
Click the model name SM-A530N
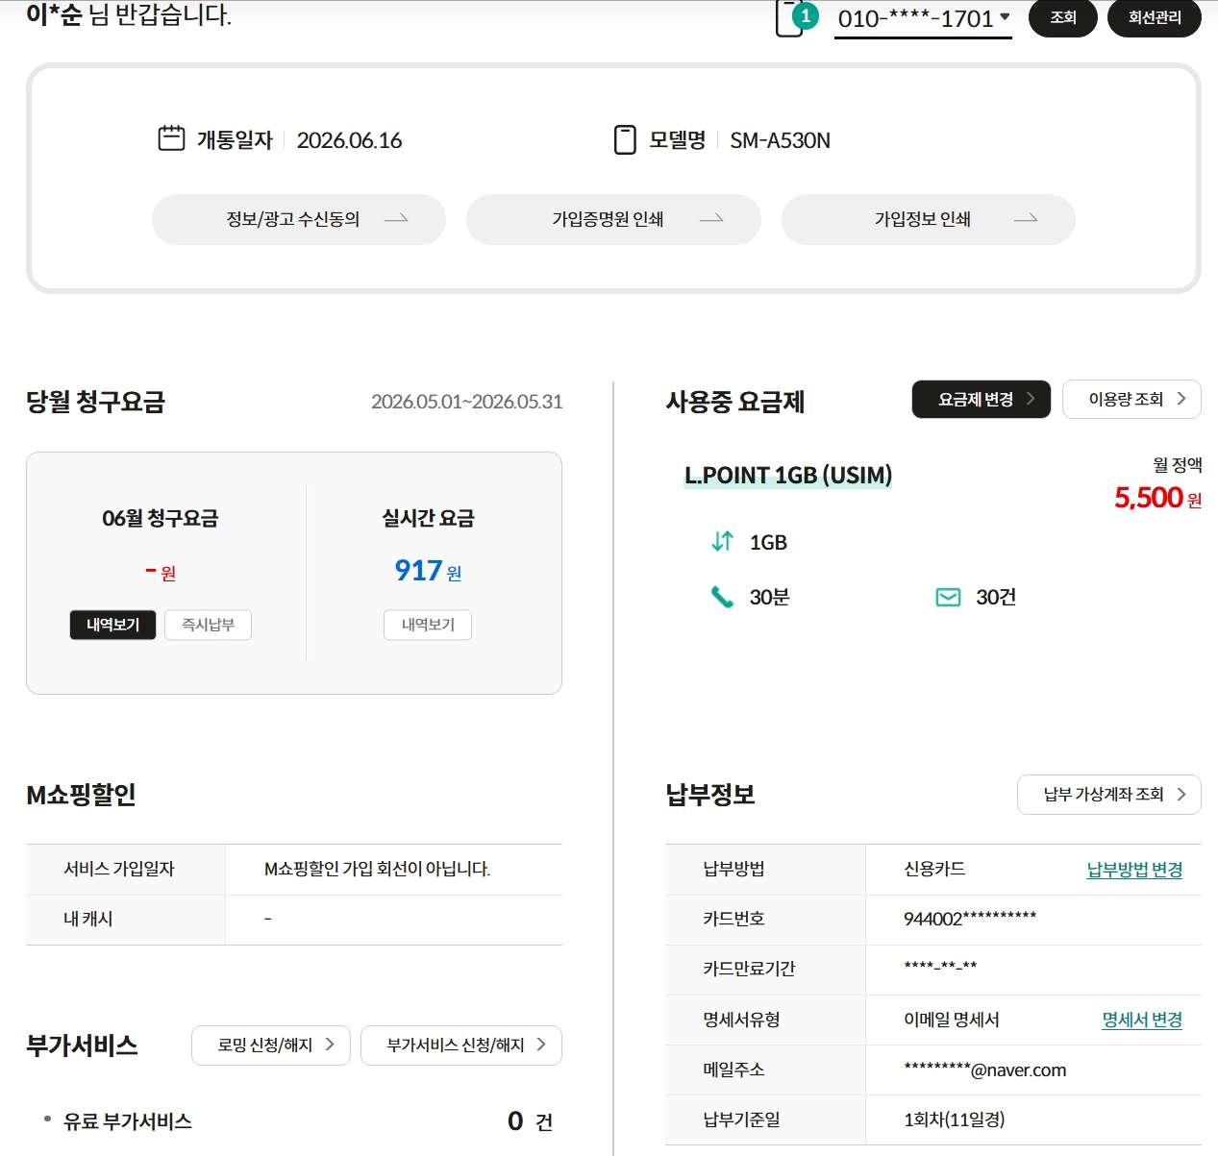780,140
